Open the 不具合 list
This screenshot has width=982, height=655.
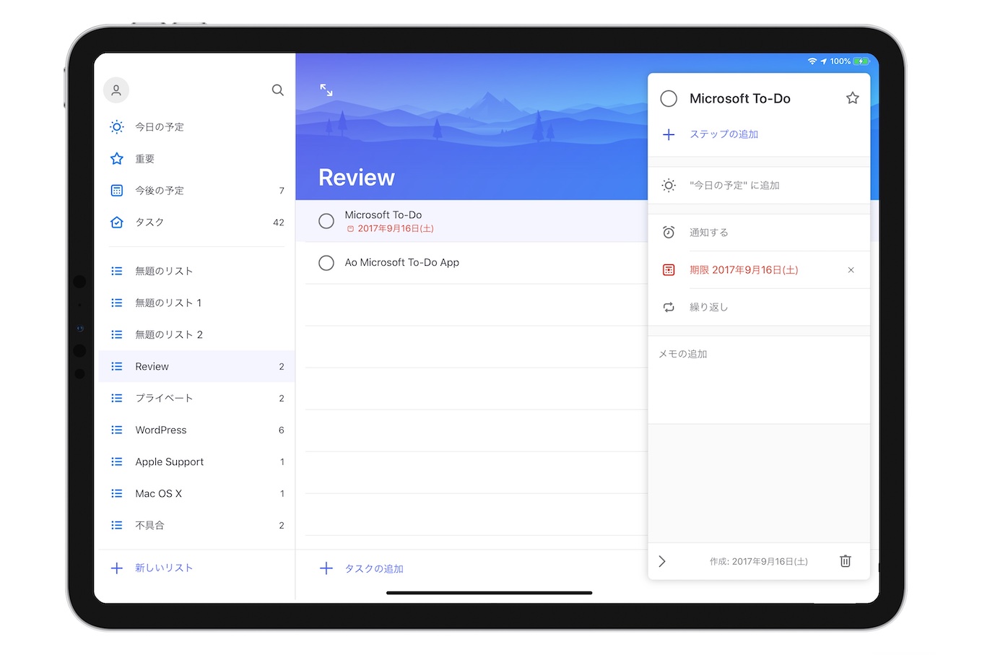(x=196, y=526)
